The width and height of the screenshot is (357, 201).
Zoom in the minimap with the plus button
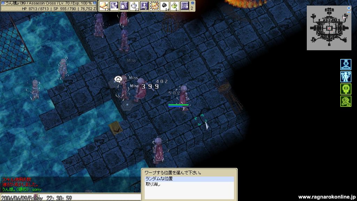[x=349, y=8]
